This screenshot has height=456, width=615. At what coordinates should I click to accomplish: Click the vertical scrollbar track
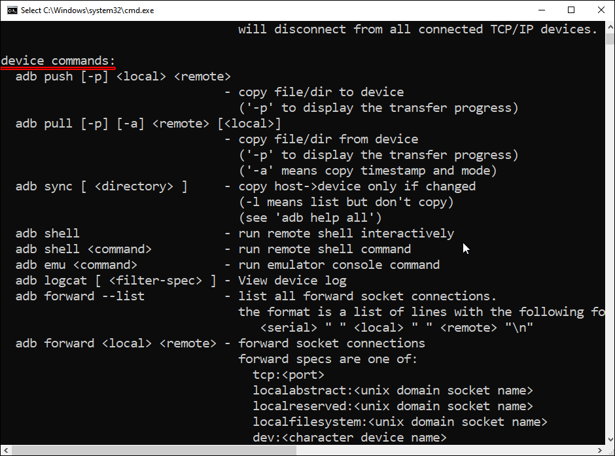(x=608, y=262)
